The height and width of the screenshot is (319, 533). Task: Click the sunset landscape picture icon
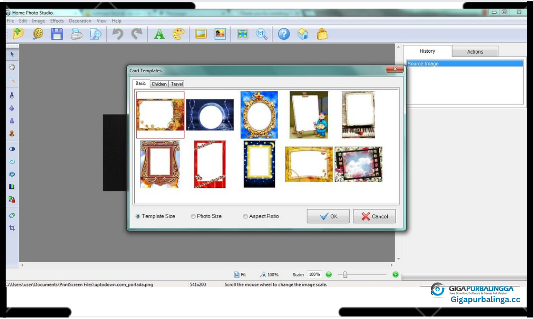point(220,34)
